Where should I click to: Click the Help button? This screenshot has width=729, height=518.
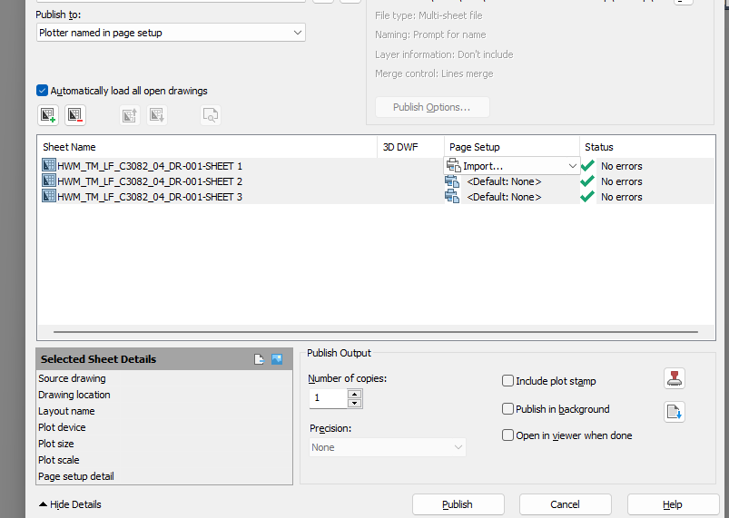tap(674, 504)
